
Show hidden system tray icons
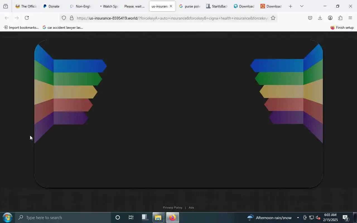pos(298,217)
